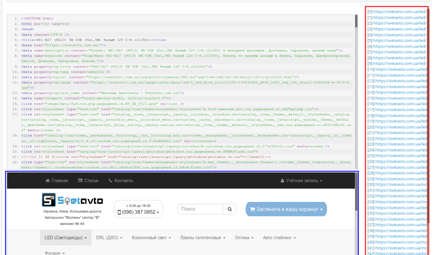Click the title tag text on line 5
434x255 pixels.
click(x=94, y=40)
